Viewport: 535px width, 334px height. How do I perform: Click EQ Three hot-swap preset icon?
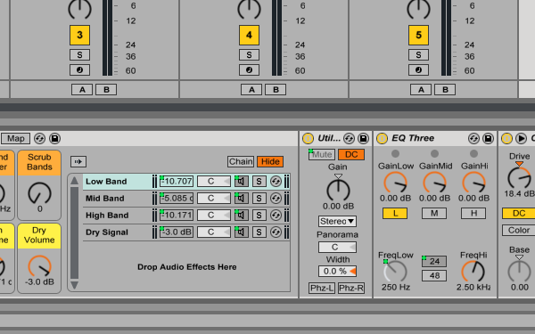pyautogui.click(x=473, y=138)
